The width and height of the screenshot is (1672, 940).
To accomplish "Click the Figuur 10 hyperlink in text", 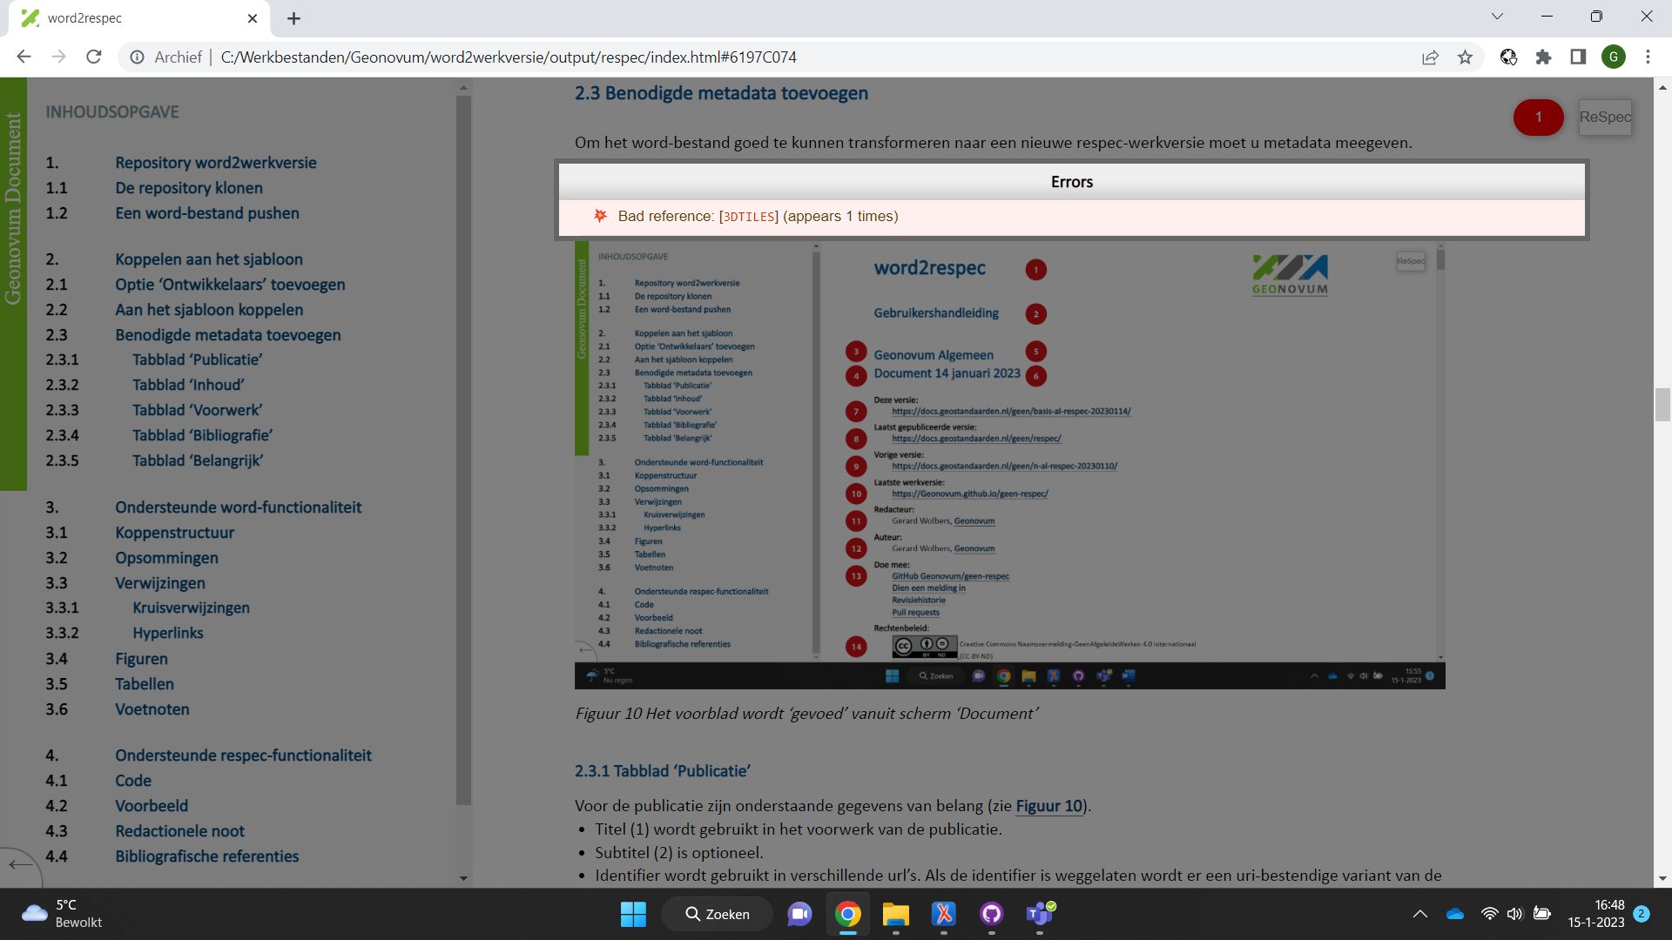I will coord(1046,806).
